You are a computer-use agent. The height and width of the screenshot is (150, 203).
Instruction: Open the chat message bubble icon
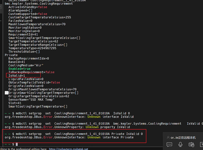point(169,144)
